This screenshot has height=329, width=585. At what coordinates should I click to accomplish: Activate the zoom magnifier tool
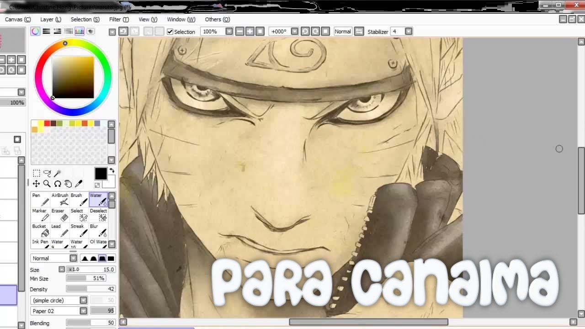pyautogui.click(x=47, y=184)
